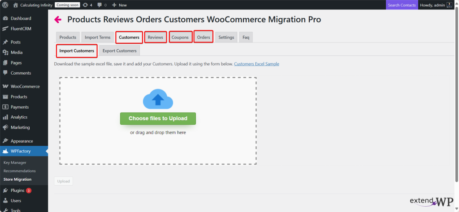This screenshot has width=459, height=212.
Task: Open the Customers Excel Sample link
Action: [256, 64]
